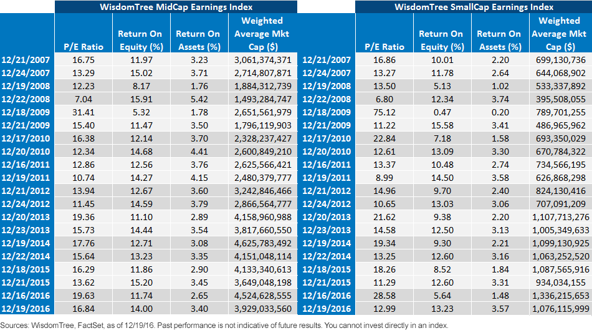Click MidCap Return On Equity (%) column header
592x333 pixels.
141,40
